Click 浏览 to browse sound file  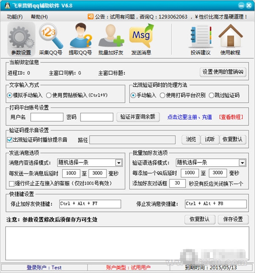coord(191,139)
